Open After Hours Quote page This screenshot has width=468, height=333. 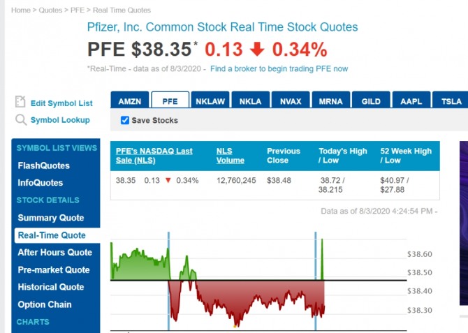click(x=54, y=252)
